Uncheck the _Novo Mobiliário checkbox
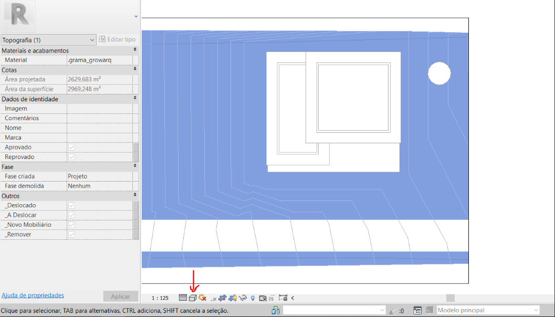The image size is (555, 317). pos(71,225)
